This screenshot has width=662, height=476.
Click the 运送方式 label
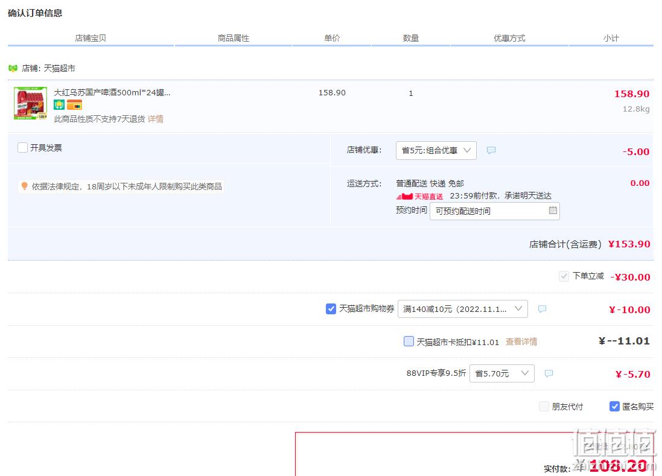[x=364, y=183]
